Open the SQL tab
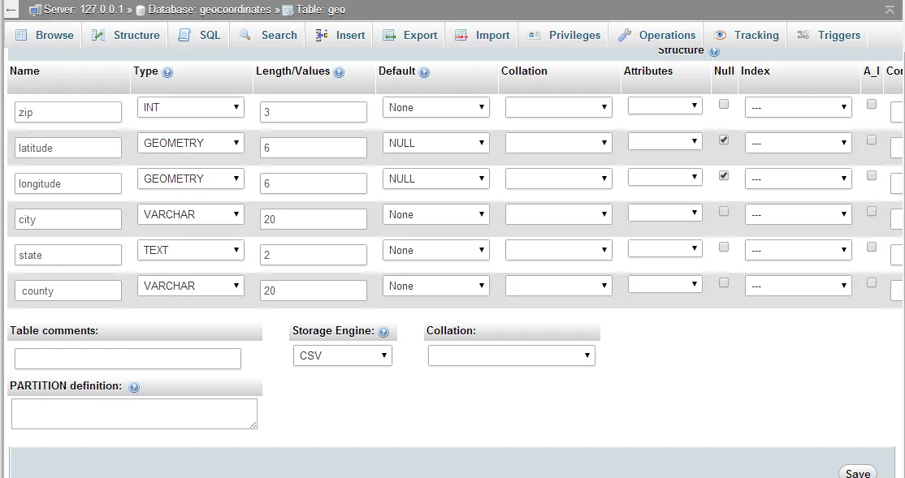 tap(199, 35)
